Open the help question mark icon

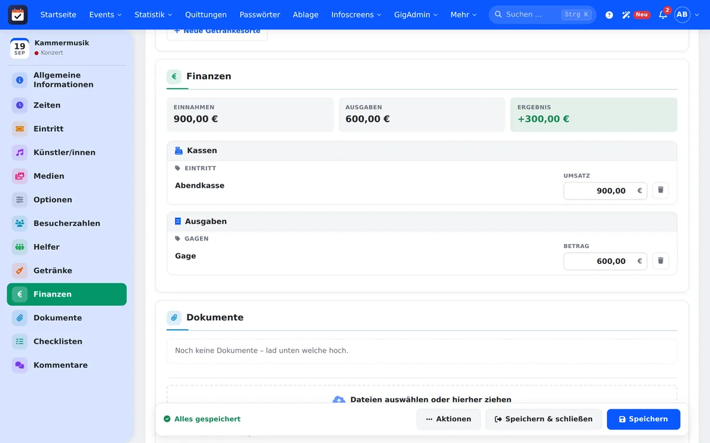(609, 15)
